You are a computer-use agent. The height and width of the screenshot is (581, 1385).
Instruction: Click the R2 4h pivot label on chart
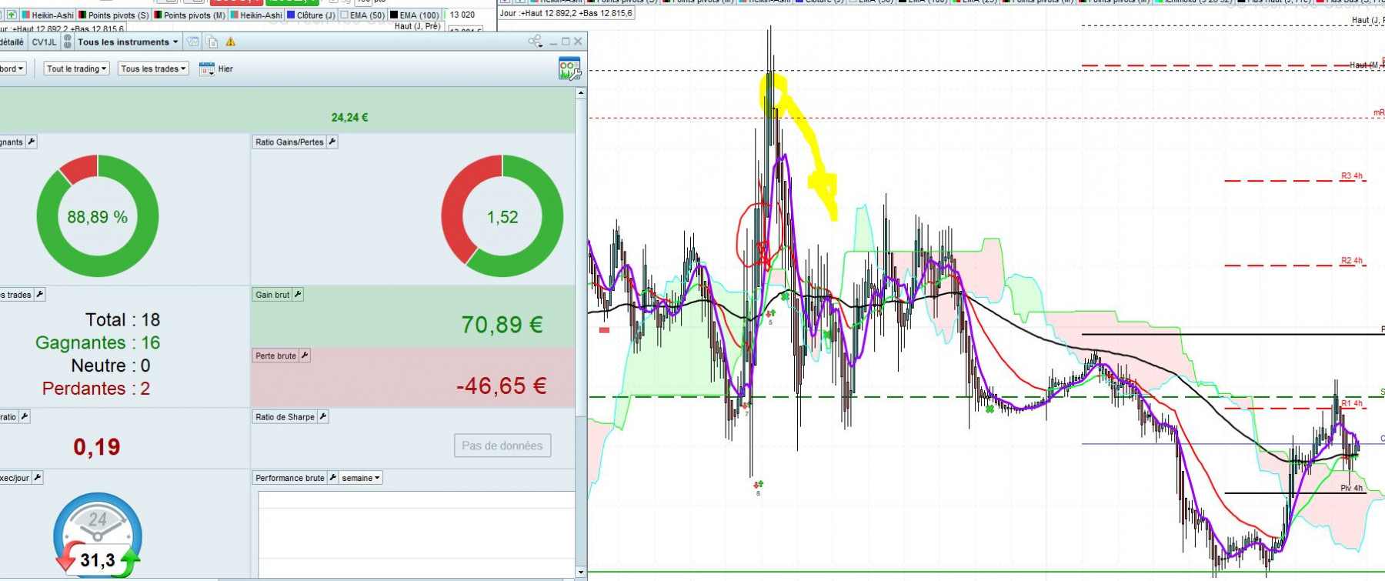1351,261
